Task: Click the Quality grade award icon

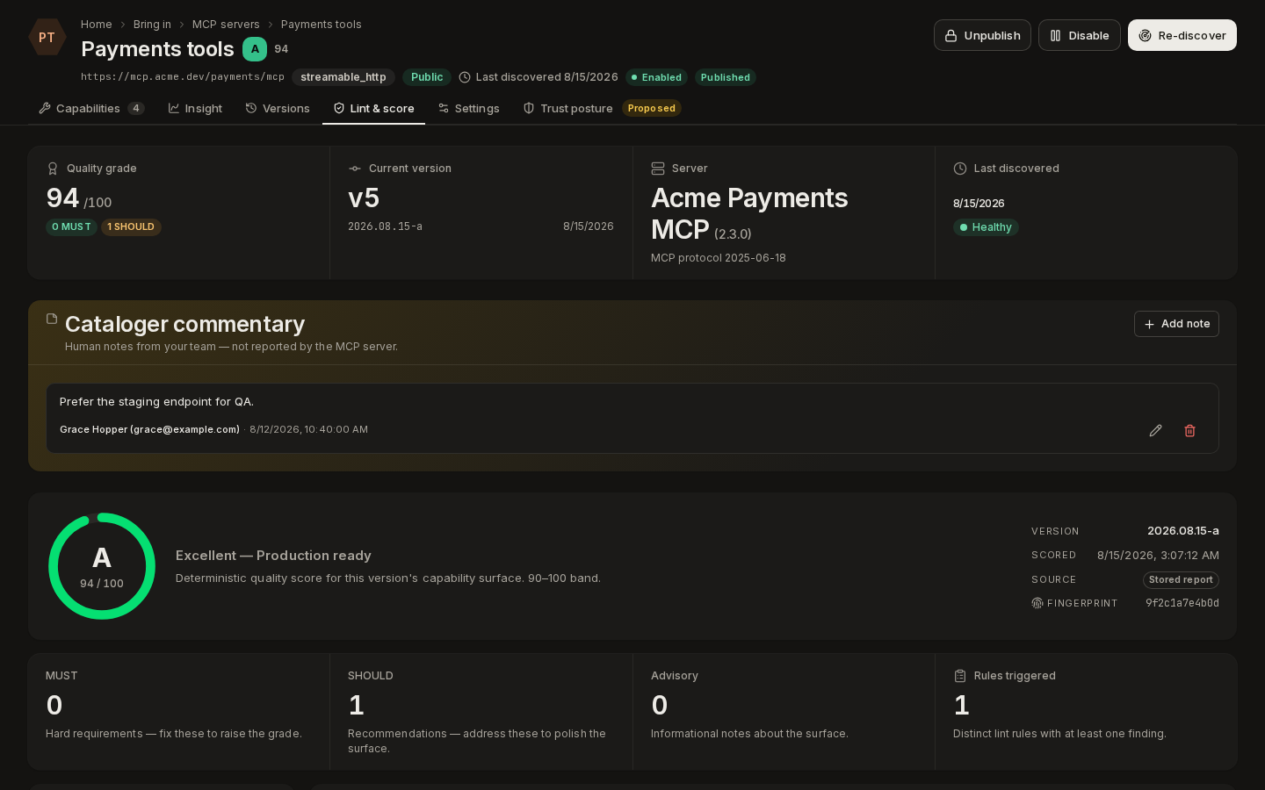Action: (53, 169)
